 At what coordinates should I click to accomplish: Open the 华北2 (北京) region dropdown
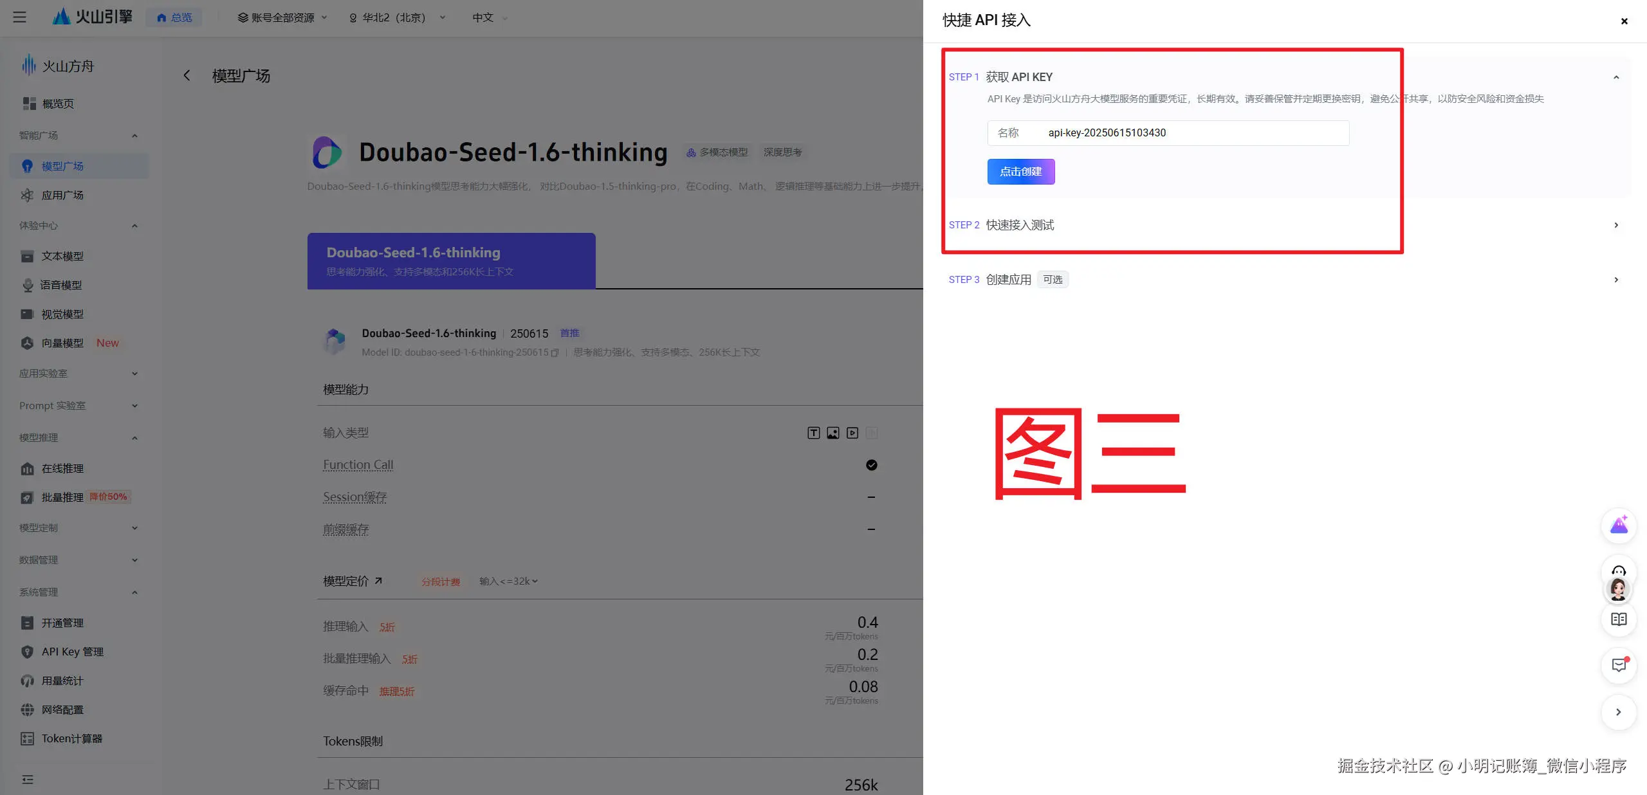[397, 17]
